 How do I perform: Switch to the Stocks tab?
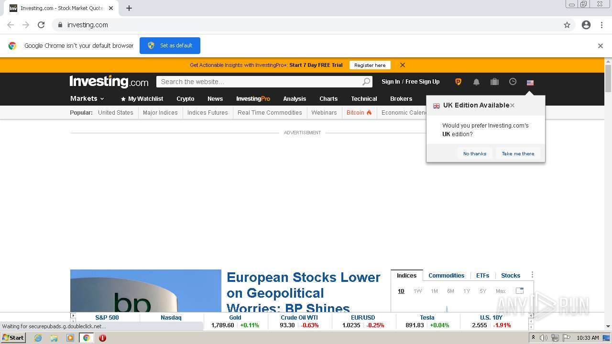[511, 275]
